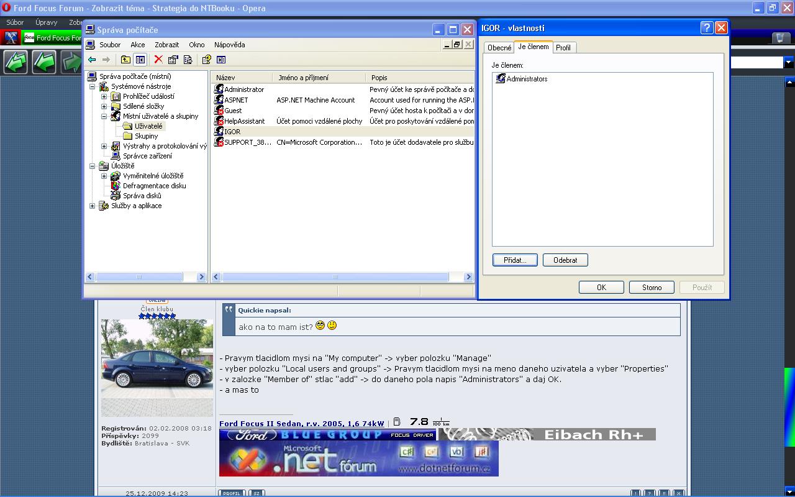Click the red X delete toolbar icon
The image size is (795, 497).
158,60
